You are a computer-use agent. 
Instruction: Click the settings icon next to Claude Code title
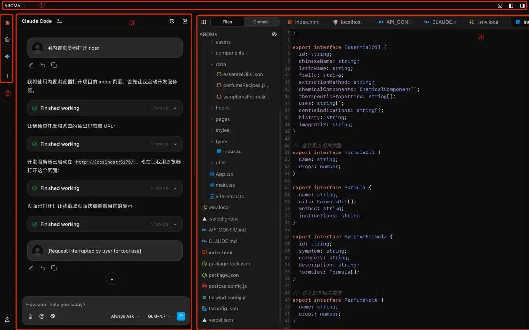coord(61,21)
